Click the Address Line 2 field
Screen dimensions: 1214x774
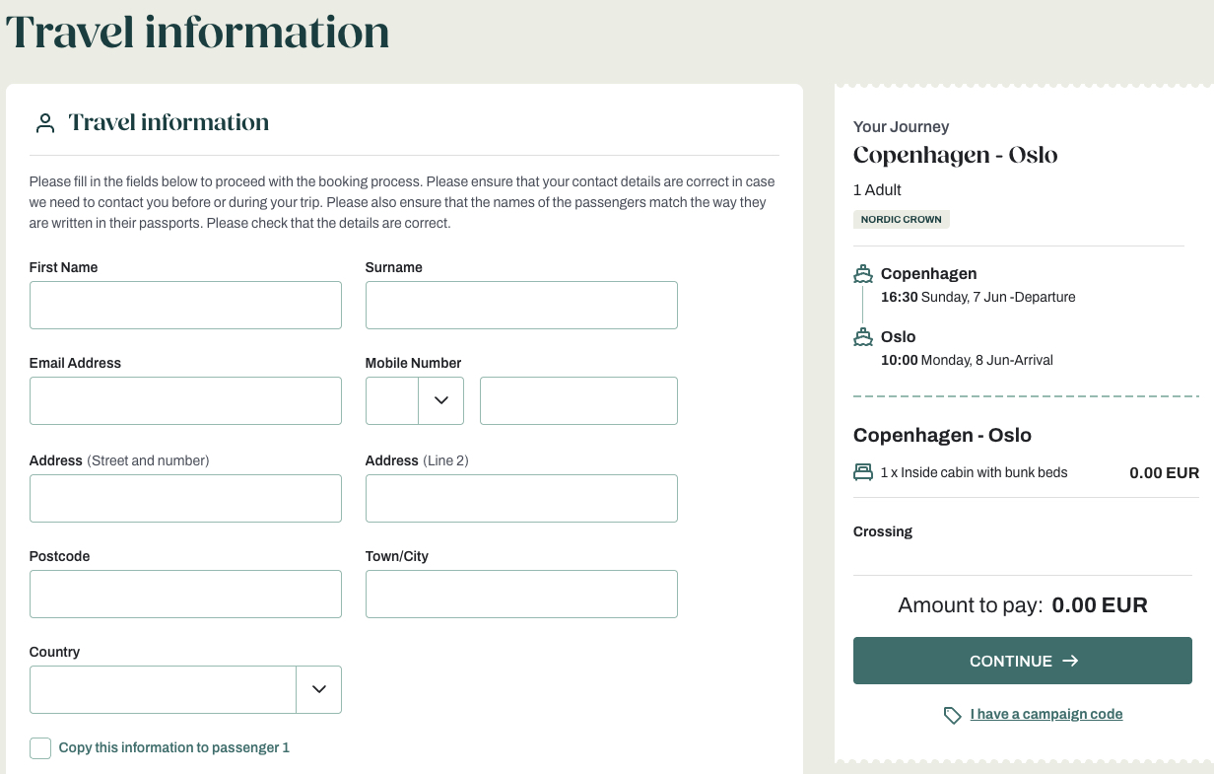coord(521,498)
